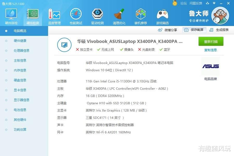Open the 鲁大师 mascot avatar menu
Screen dimensions: 234x156
(x=220, y=16)
